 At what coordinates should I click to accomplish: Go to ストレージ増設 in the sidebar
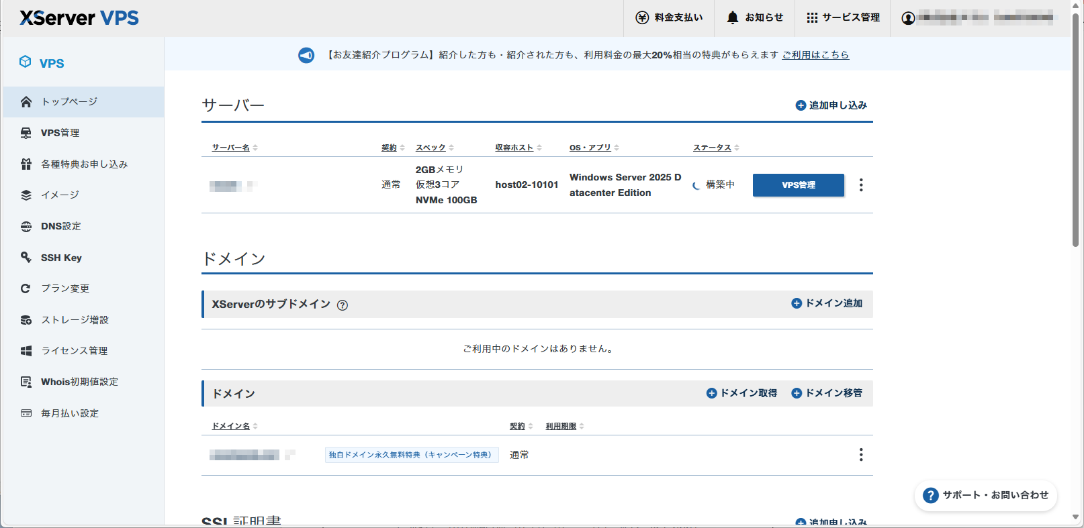coord(75,320)
